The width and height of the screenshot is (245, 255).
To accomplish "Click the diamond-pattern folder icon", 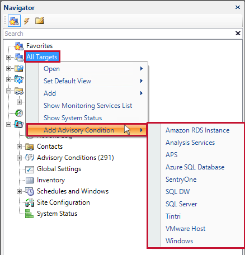I will (19, 79).
